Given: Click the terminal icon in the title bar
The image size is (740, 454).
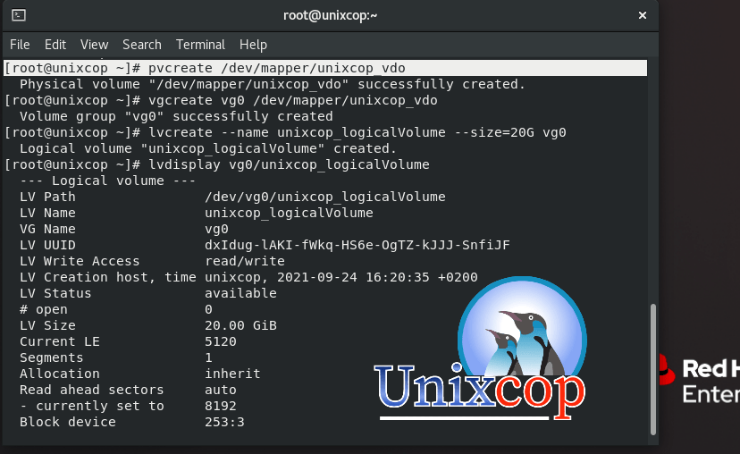Looking at the screenshot, I should coord(19,15).
